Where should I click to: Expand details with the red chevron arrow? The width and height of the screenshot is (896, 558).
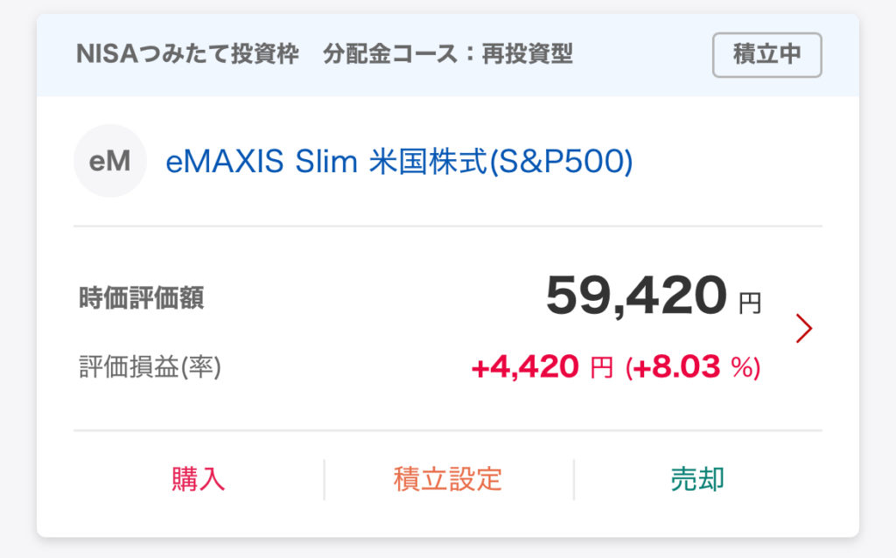click(x=804, y=328)
